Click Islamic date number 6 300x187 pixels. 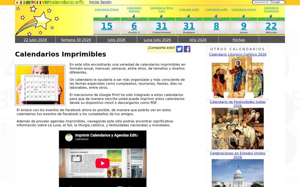tap(134, 26)
